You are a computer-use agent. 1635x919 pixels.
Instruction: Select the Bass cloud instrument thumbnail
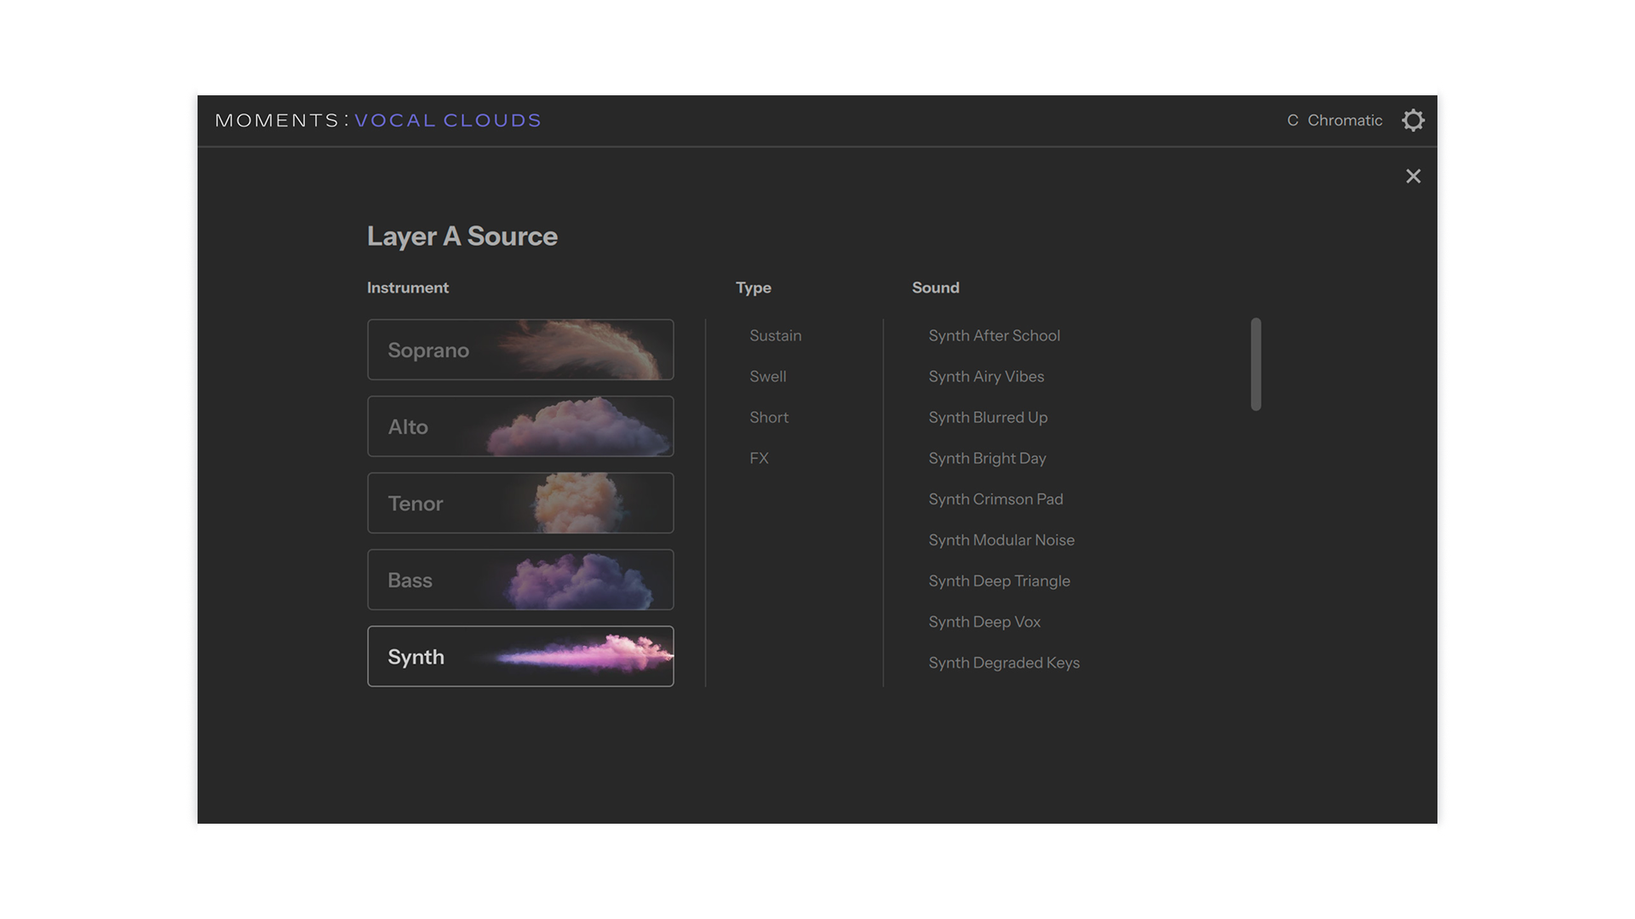pyautogui.click(x=520, y=579)
